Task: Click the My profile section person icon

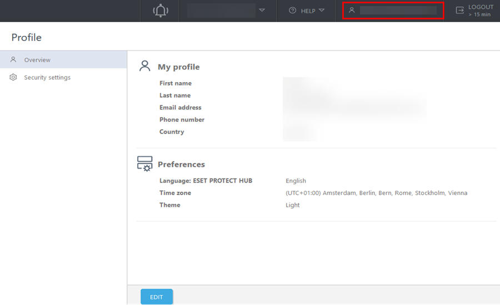Action: coord(145,67)
